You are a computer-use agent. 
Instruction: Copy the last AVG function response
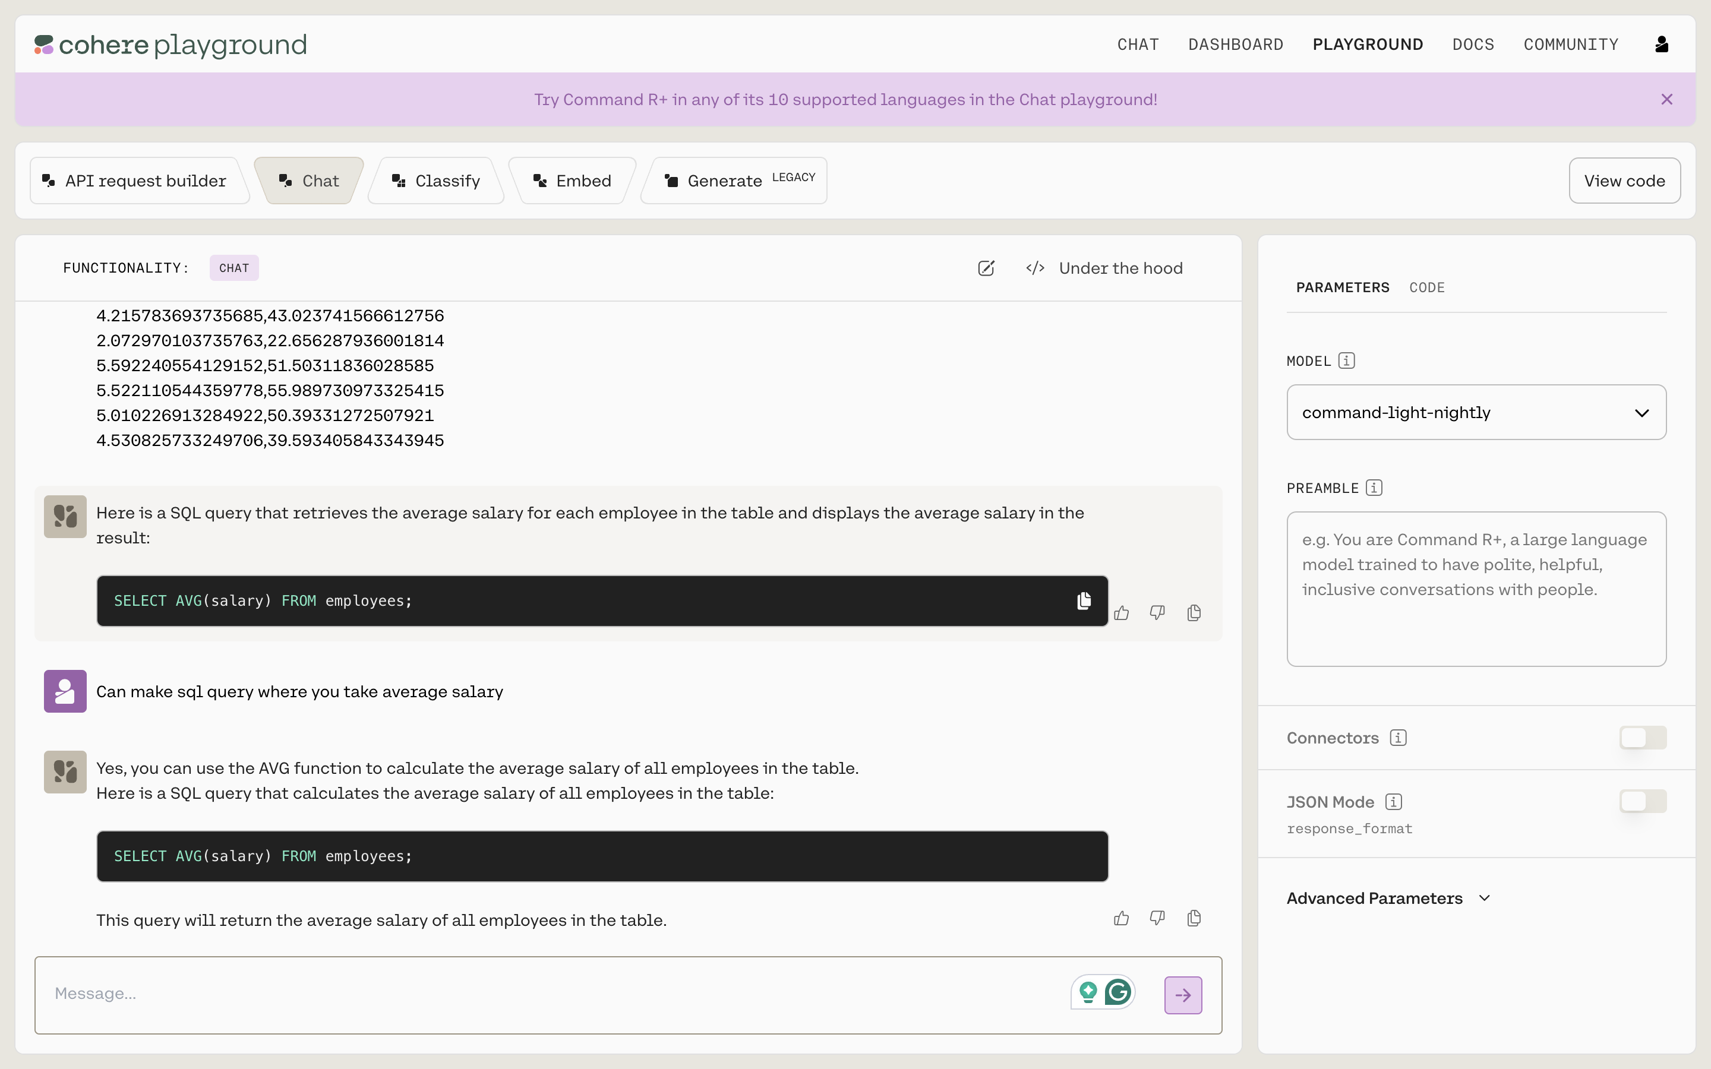[x=1194, y=918]
